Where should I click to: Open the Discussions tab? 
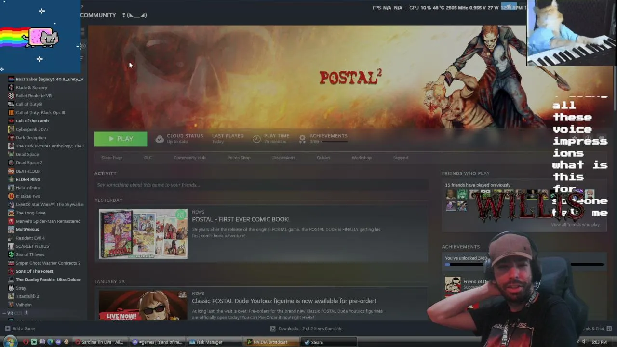tap(283, 158)
